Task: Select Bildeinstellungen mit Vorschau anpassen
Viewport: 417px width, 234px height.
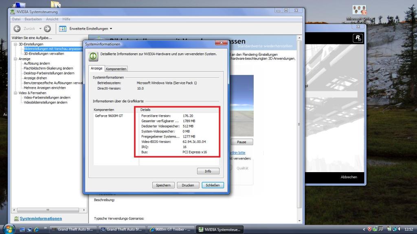Action: tap(53, 49)
